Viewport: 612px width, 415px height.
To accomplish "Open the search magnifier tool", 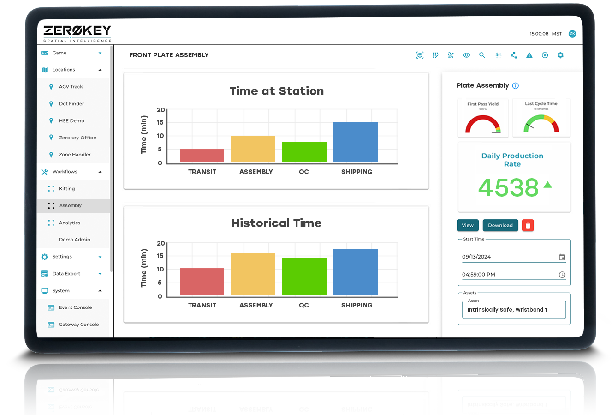I will click(x=482, y=55).
